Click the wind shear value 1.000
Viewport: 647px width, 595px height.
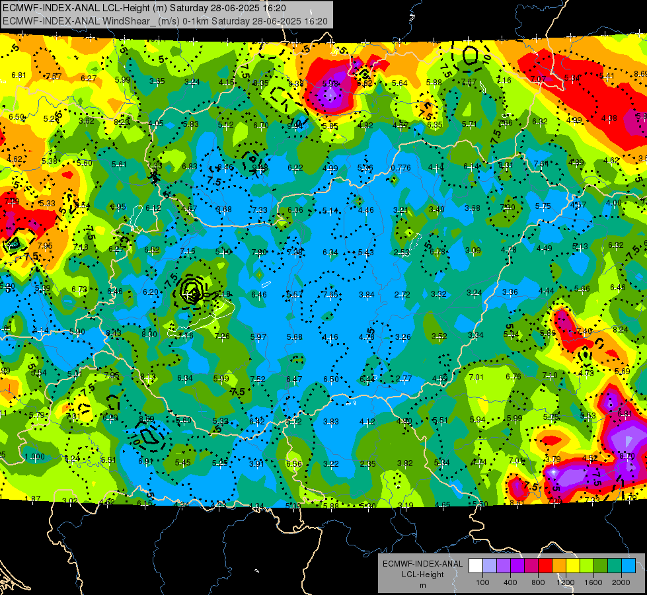coord(34,457)
